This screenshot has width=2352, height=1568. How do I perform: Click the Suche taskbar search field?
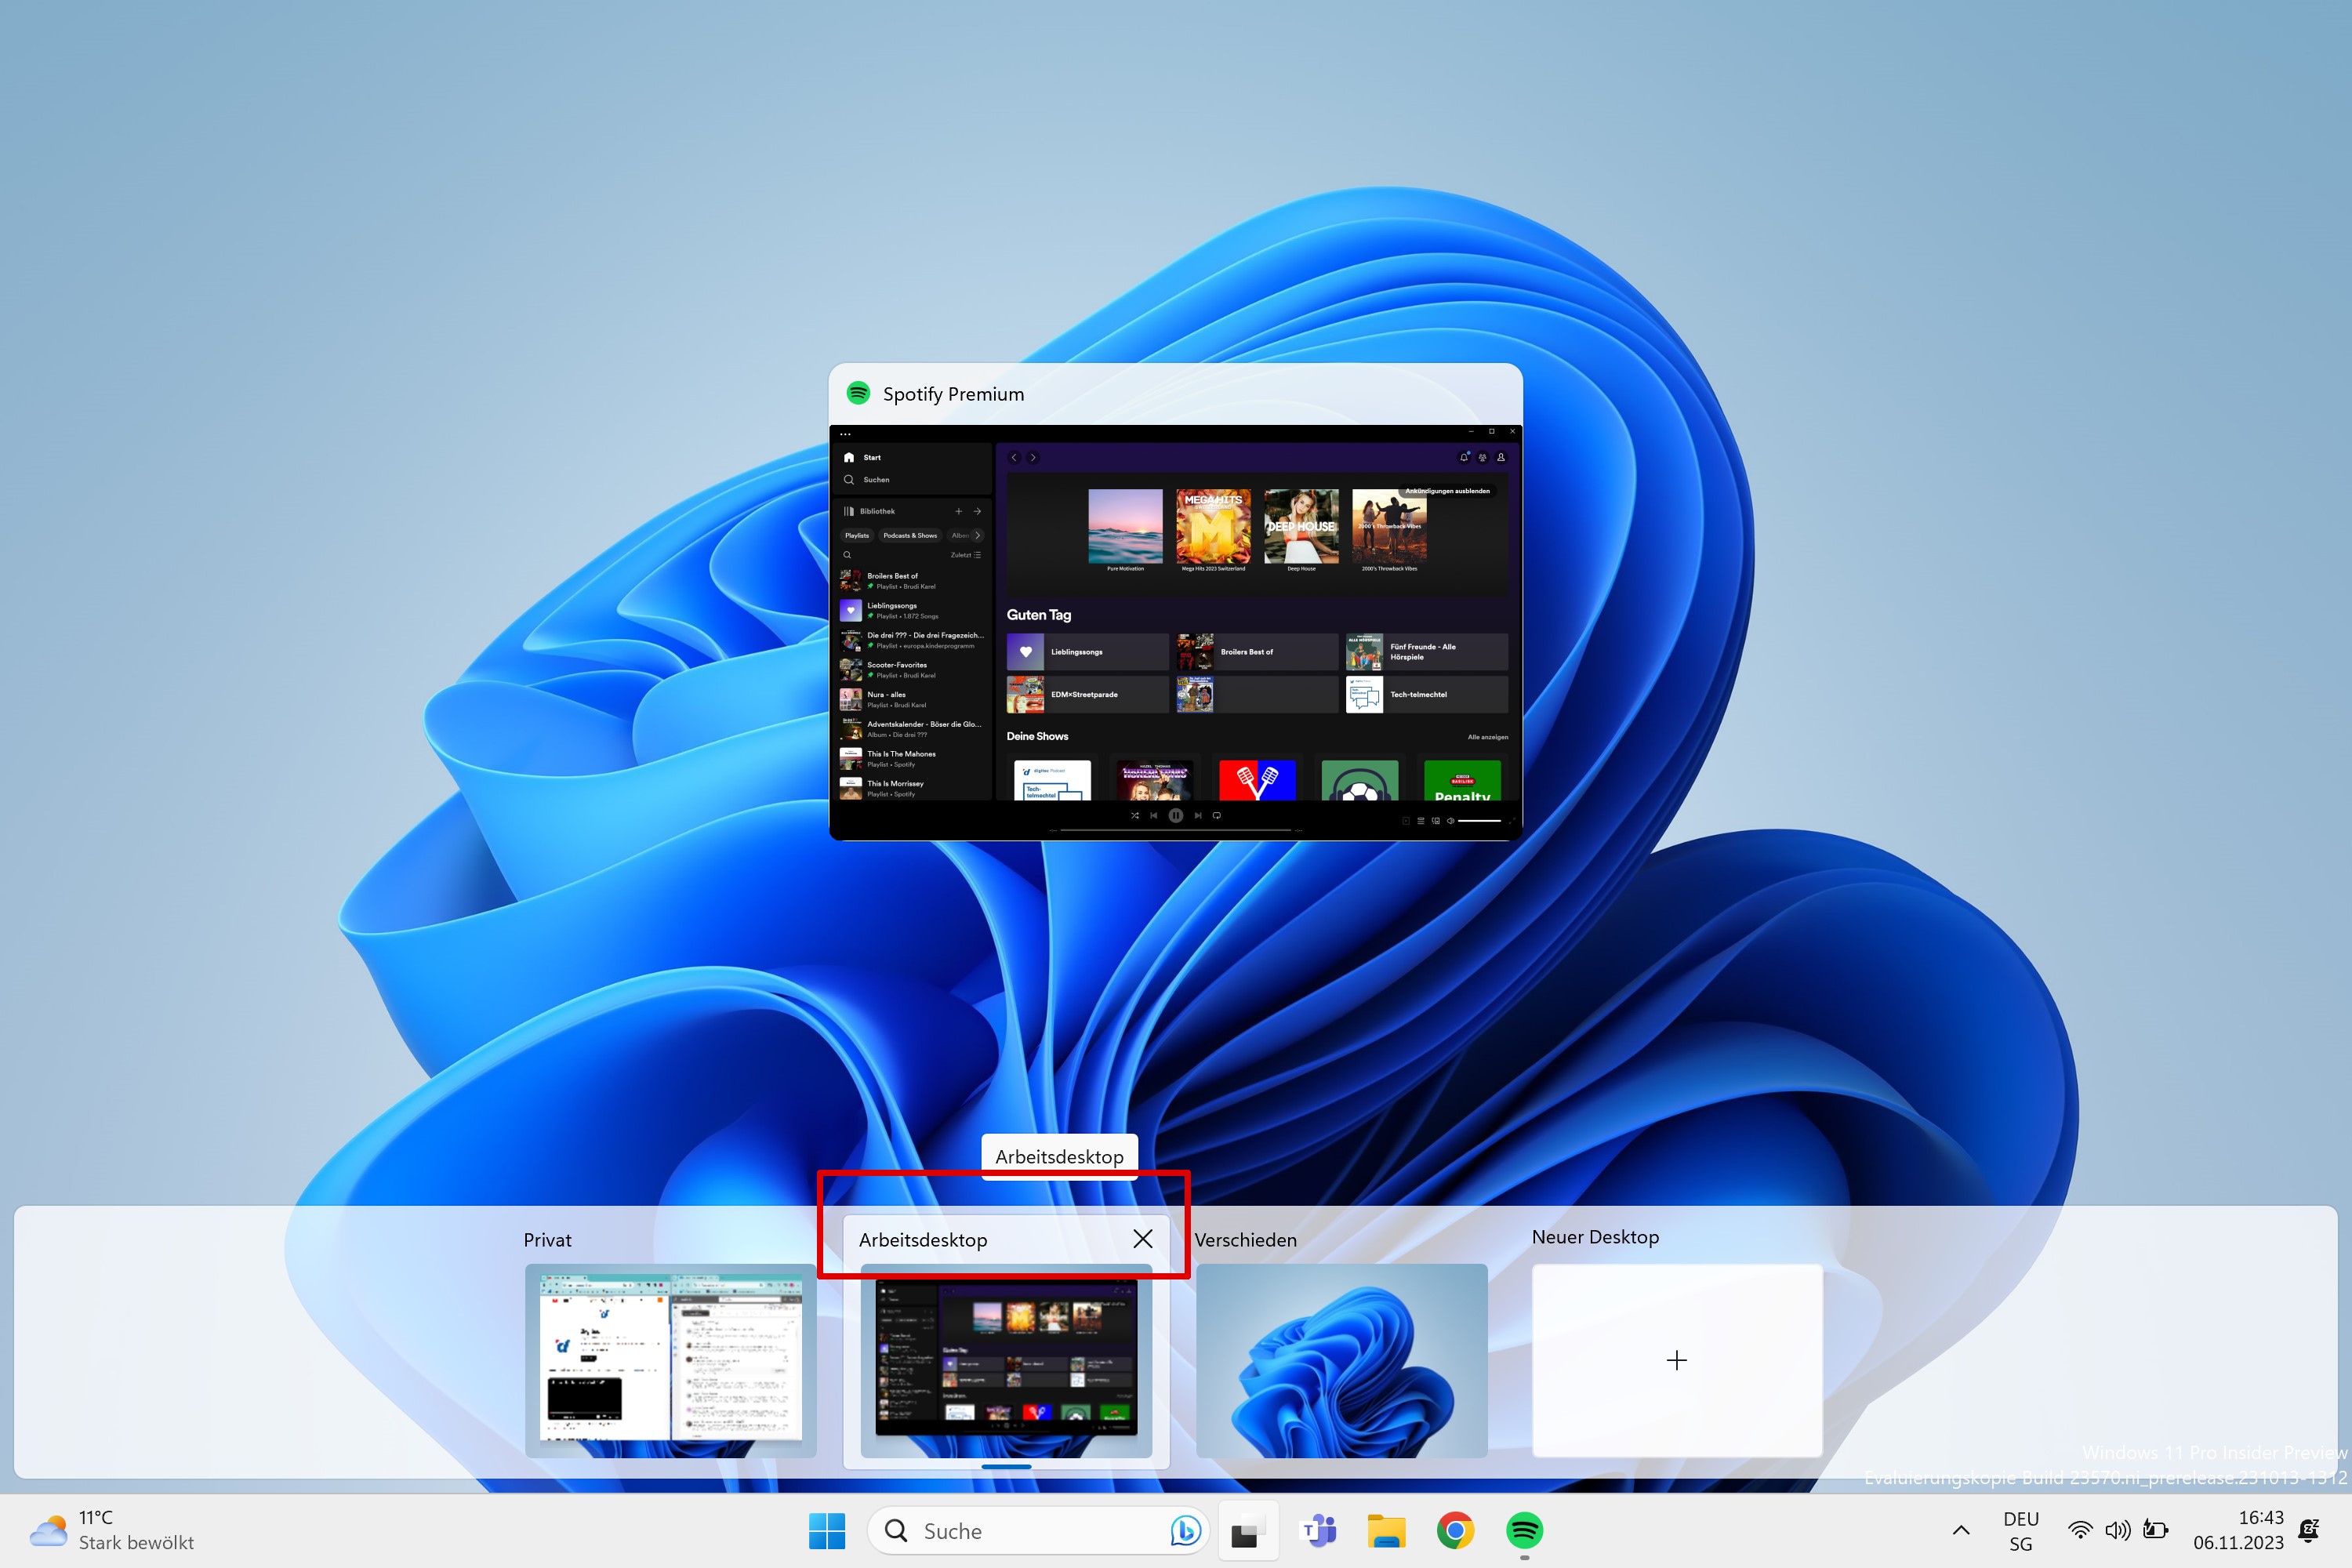pos(1030,1530)
